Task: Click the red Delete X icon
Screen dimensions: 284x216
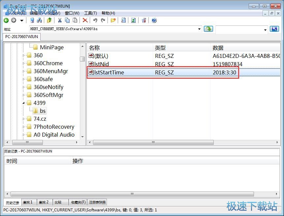Action: tap(85, 21)
